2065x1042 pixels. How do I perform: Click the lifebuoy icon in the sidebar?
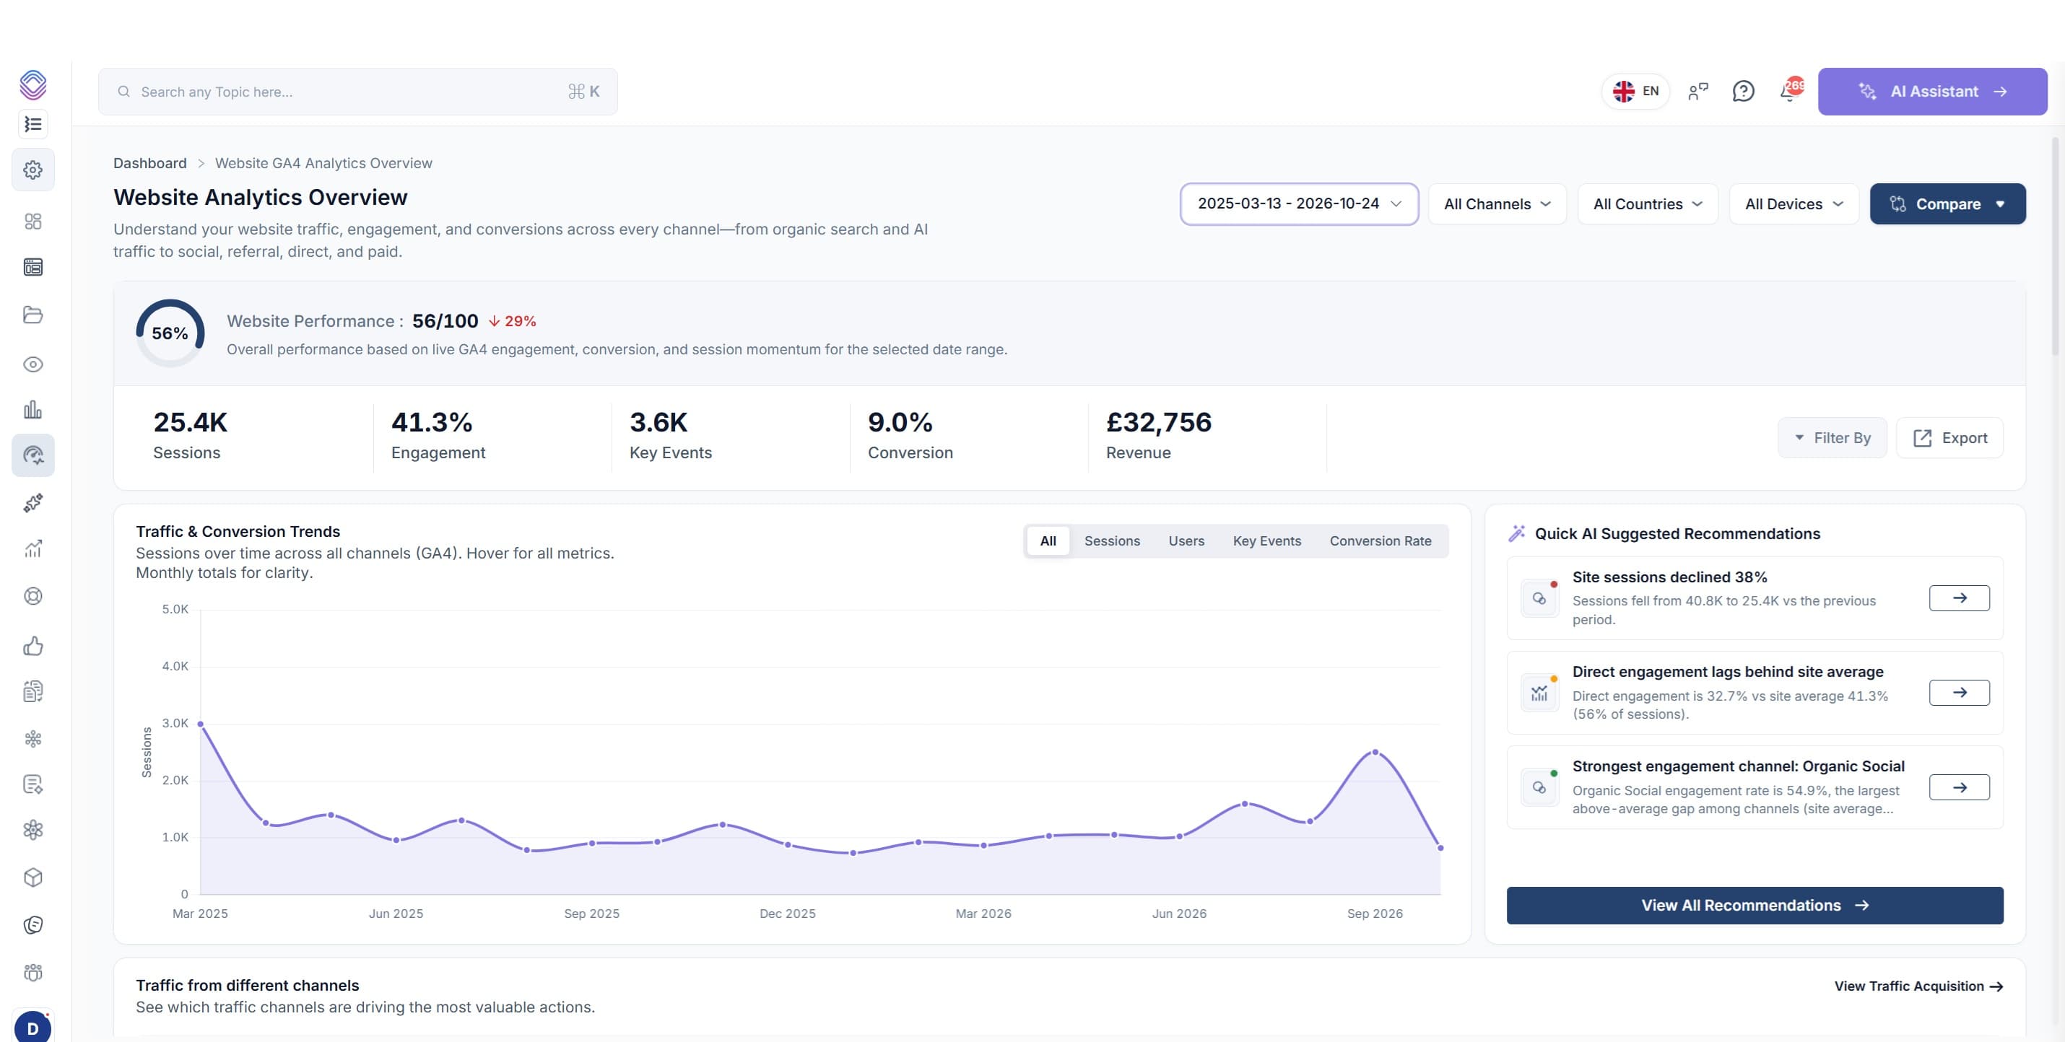(x=33, y=596)
